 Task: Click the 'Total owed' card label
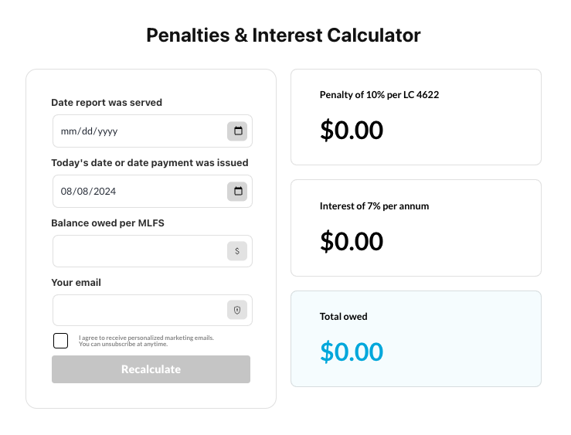coord(343,317)
